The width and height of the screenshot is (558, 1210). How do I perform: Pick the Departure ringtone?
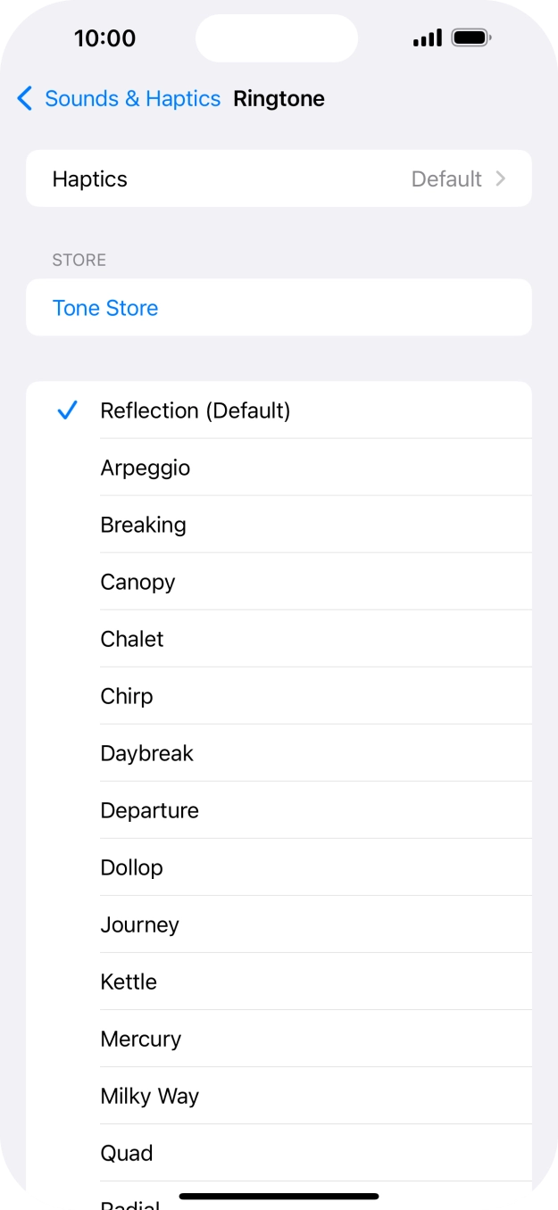[x=150, y=810]
